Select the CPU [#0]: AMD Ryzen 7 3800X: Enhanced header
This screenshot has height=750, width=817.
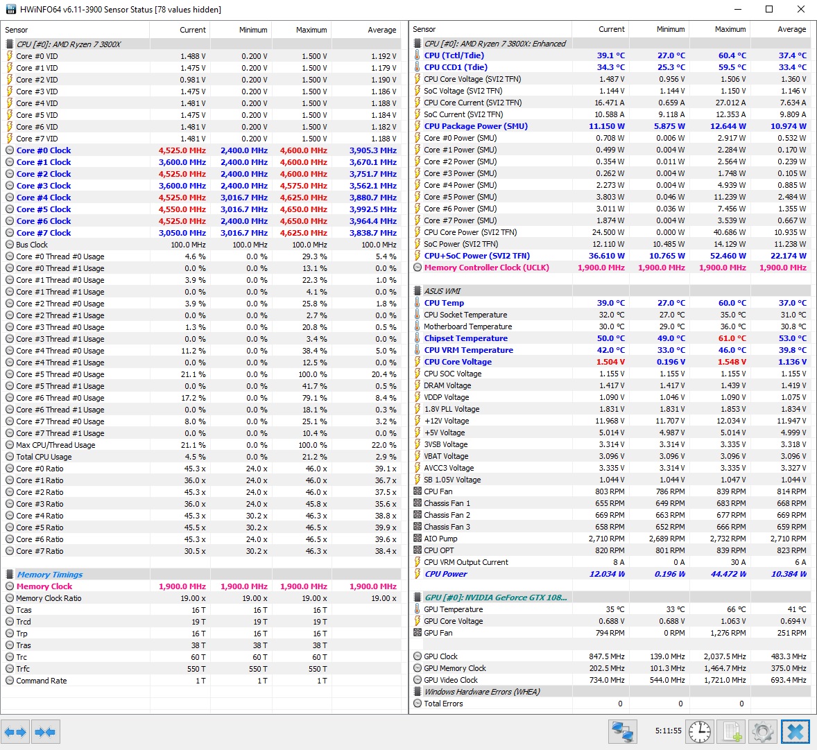click(610, 43)
